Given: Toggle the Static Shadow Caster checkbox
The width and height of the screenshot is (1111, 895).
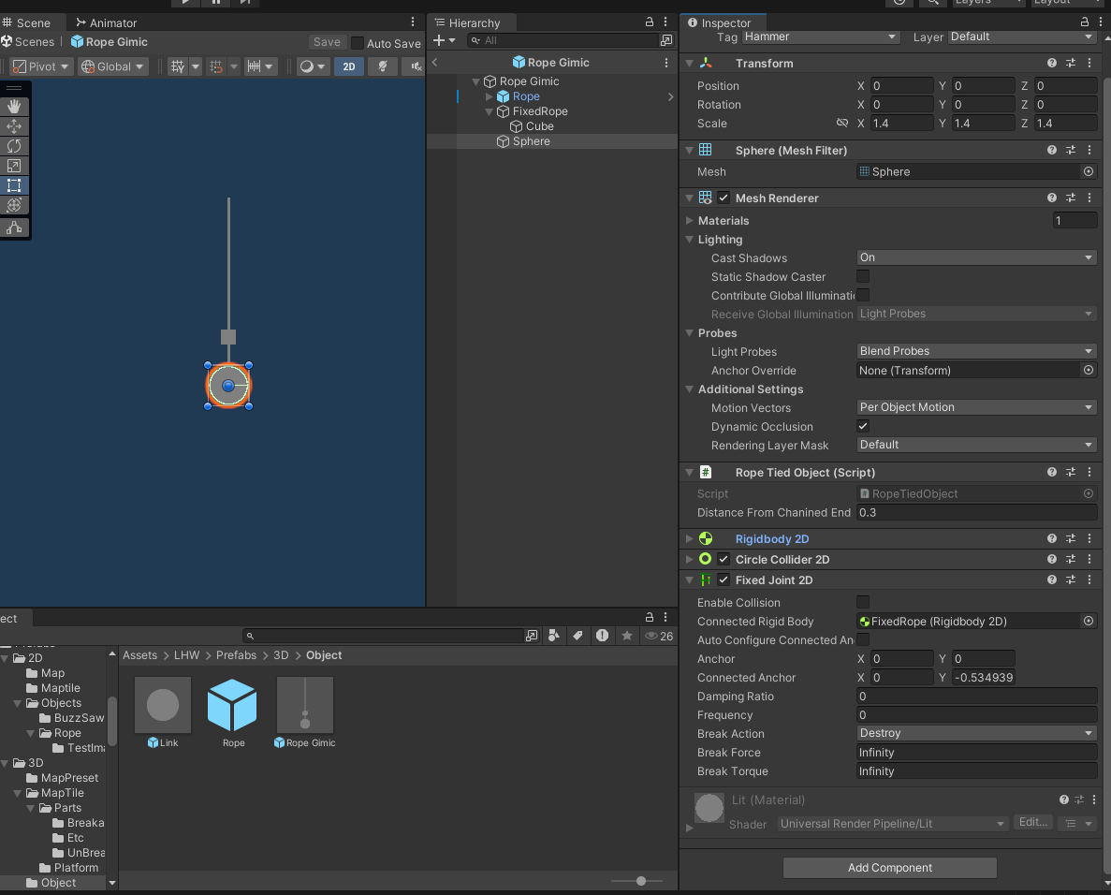Looking at the screenshot, I should click(863, 276).
